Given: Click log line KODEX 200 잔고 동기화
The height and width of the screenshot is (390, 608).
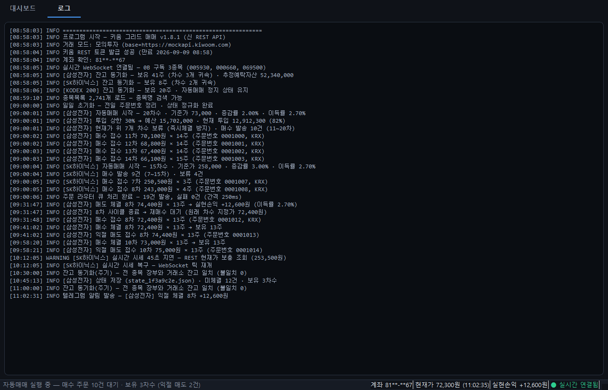Looking at the screenshot, I should tap(129, 90).
